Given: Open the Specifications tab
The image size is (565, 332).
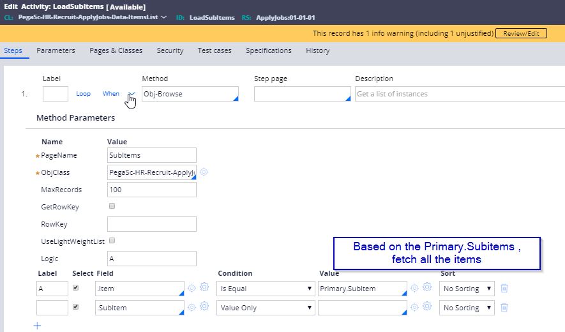Looking at the screenshot, I should [268, 50].
